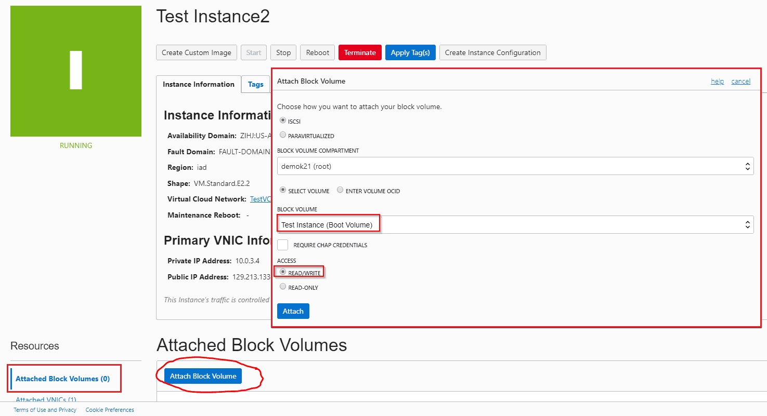Open the BLOCK VOLUME COMPARTMENT dropdown
The width and height of the screenshot is (767, 416).
(x=748, y=166)
